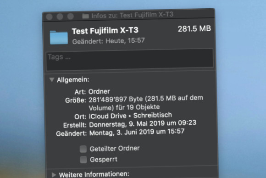This screenshot has width=266, height=178.
Task: Click into the Tags field
Action: point(130,59)
